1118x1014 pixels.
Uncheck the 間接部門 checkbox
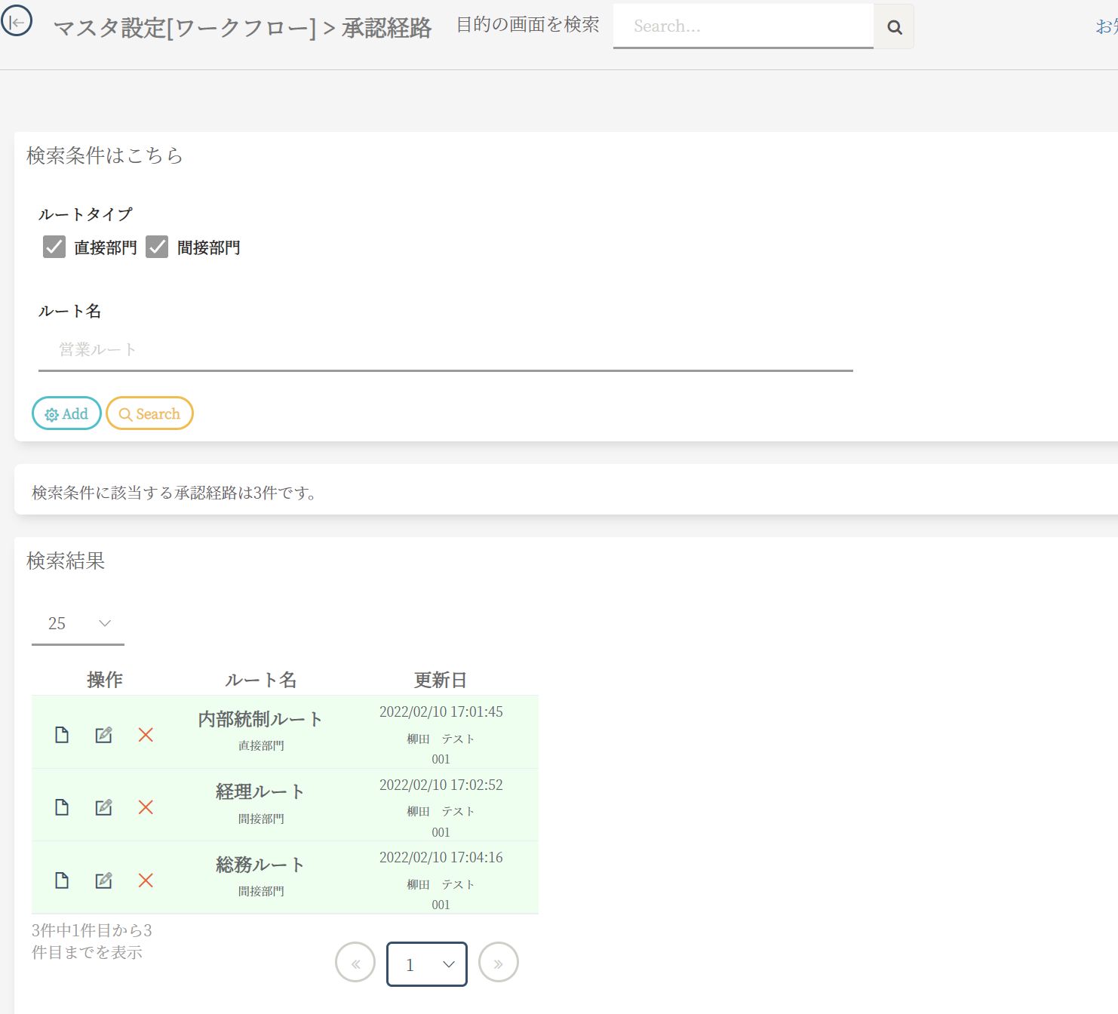click(157, 247)
